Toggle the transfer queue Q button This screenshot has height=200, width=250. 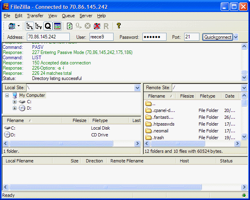[x=48, y=26]
